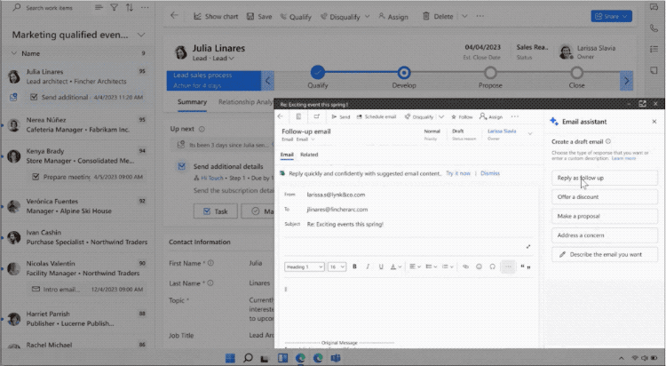The width and height of the screenshot is (666, 366).
Task: Open the list view options icon beside the filter
Action: 99,7
